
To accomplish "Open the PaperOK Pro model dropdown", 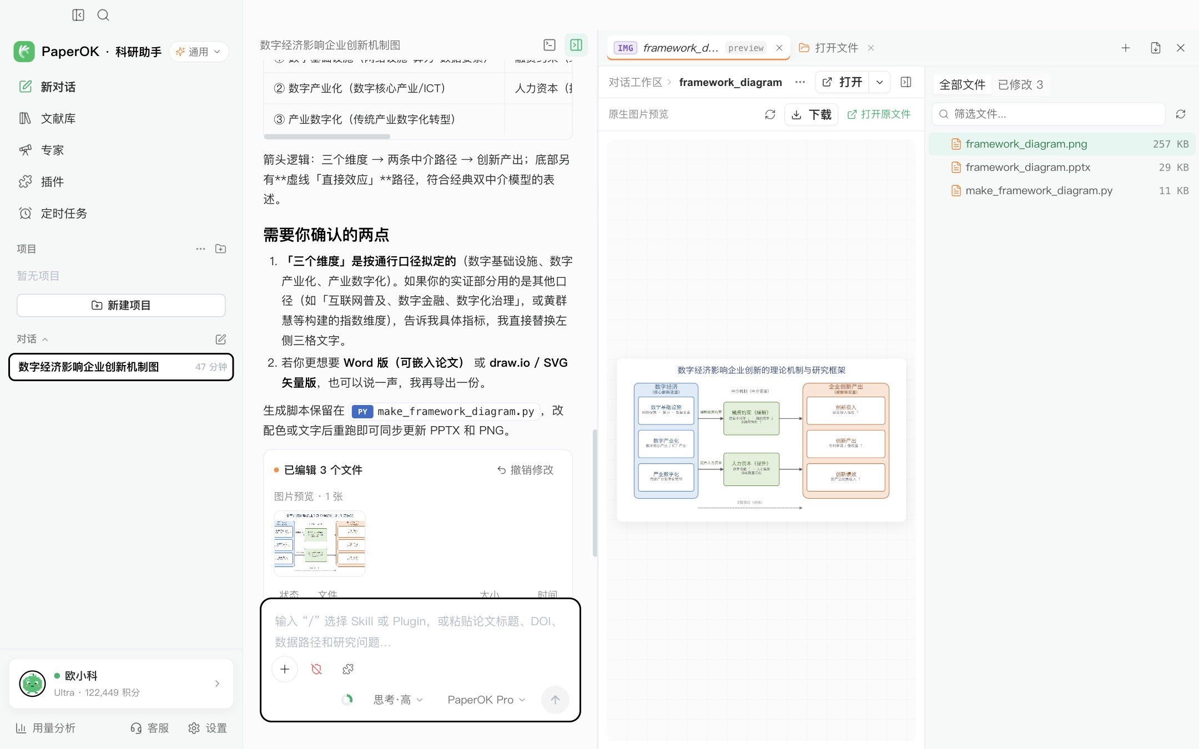I will click(486, 700).
